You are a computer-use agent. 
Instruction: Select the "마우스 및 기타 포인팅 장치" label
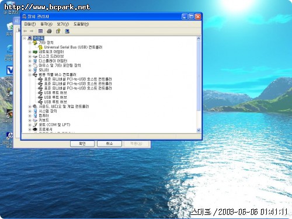point(60,65)
